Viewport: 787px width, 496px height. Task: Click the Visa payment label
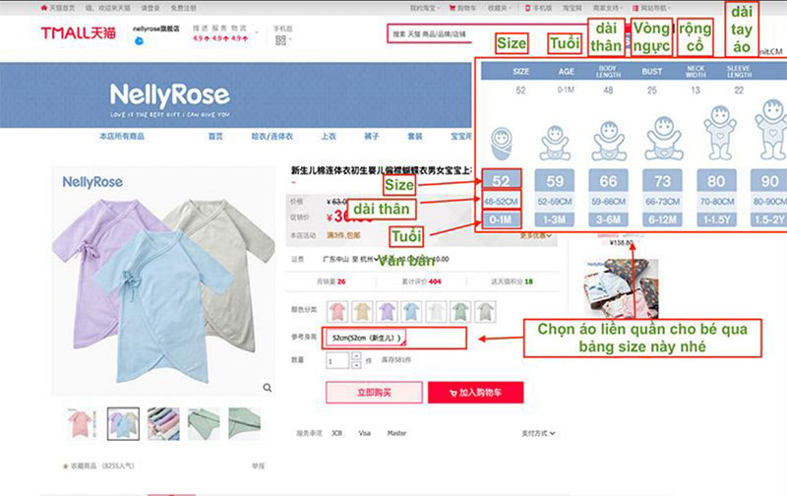(364, 433)
